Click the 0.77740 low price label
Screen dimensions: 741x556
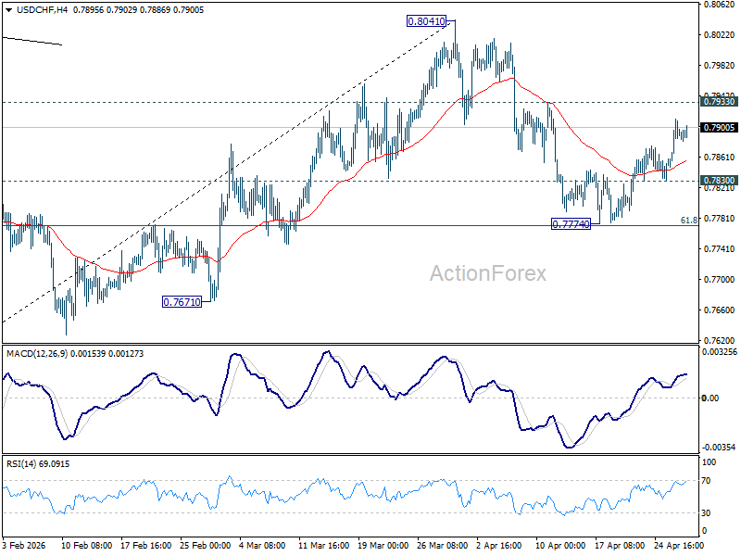point(571,224)
